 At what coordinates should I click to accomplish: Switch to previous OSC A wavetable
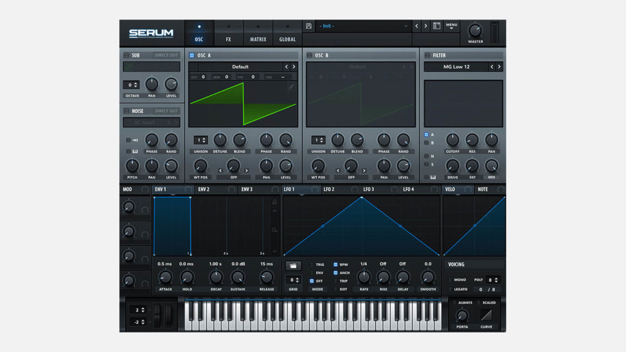(x=286, y=67)
